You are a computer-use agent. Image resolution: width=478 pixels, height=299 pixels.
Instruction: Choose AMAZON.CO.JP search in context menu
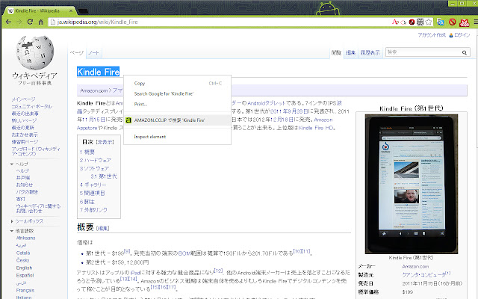tap(170, 120)
